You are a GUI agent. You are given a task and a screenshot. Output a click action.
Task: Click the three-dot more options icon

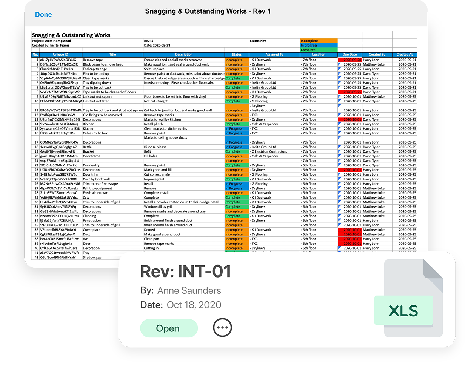222,327
